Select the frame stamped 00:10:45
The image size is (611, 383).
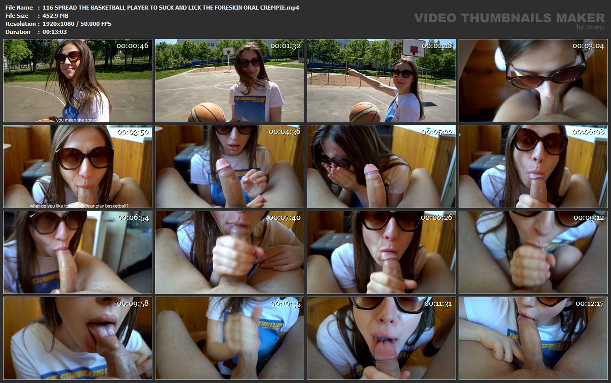click(229, 339)
